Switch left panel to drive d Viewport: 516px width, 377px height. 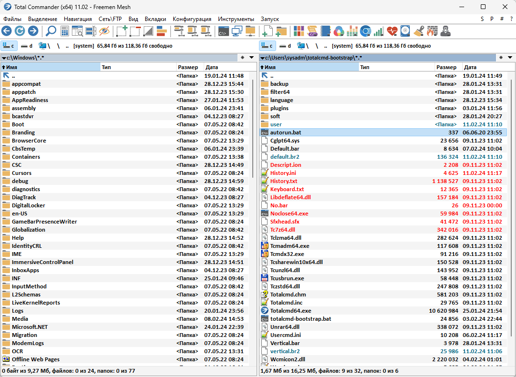pos(27,46)
